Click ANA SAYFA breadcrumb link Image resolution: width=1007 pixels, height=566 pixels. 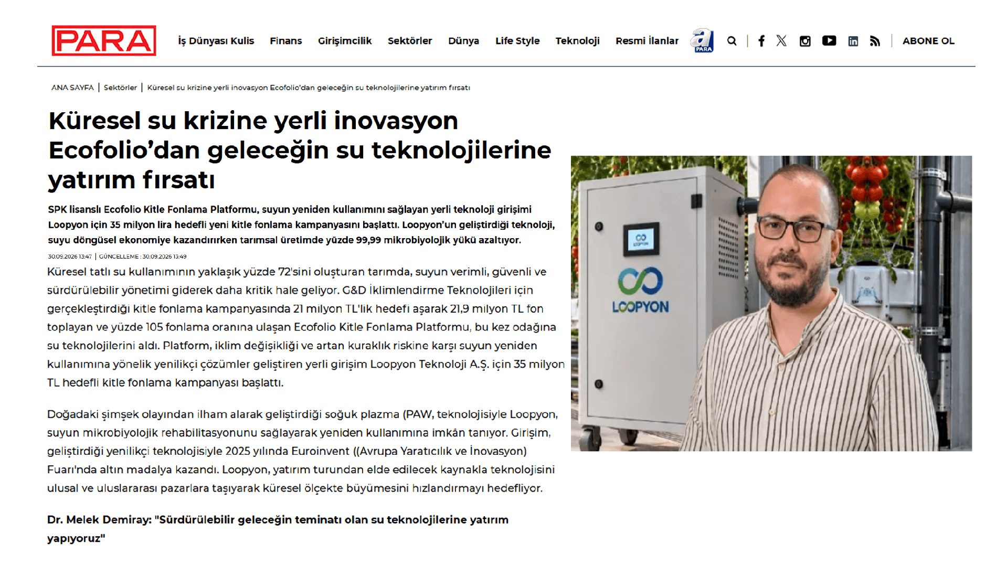click(x=72, y=88)
